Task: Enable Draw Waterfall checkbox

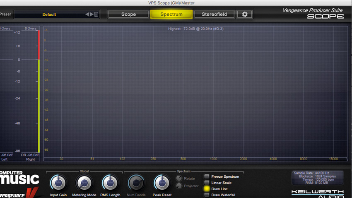Action: [207, 195]
